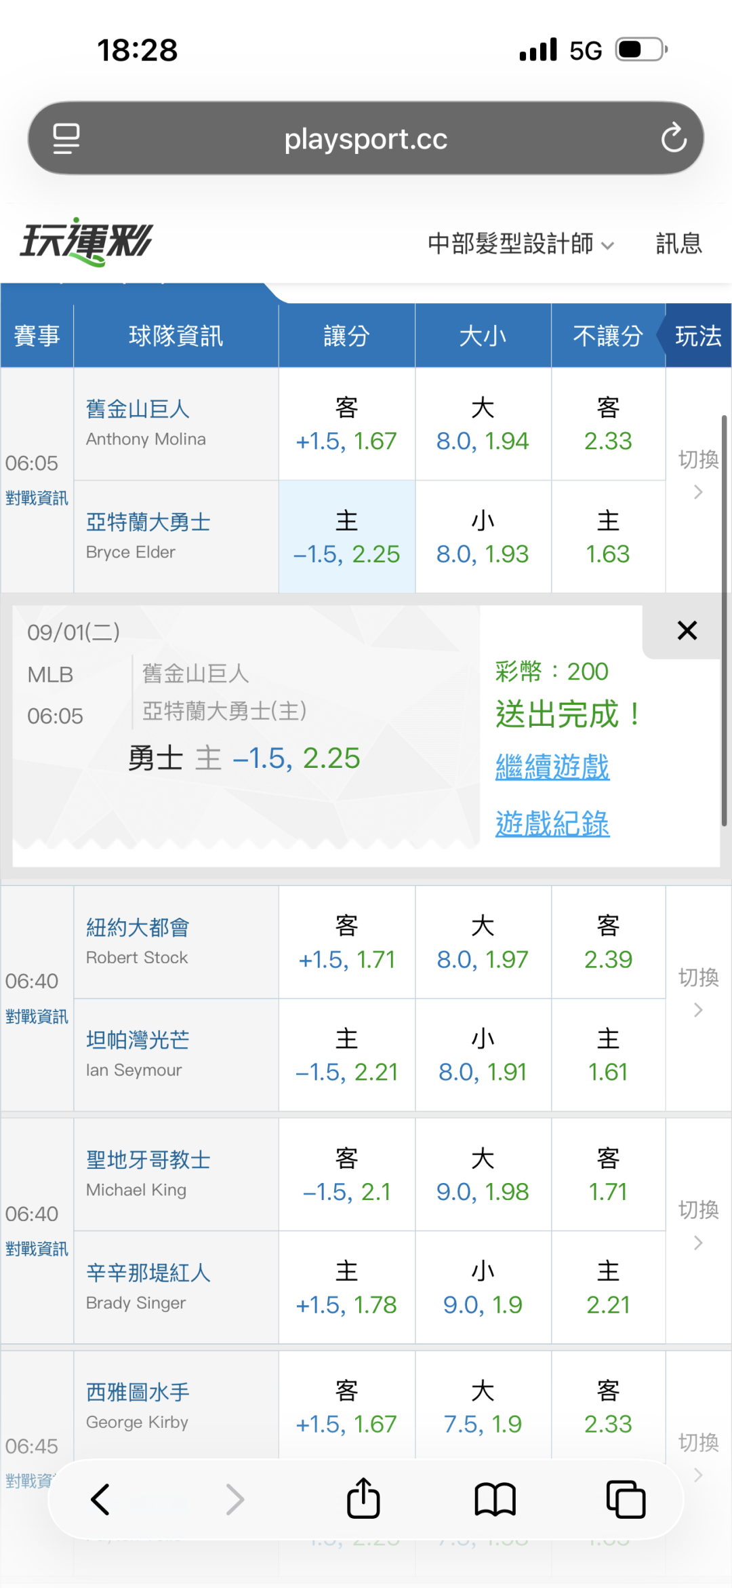
Task: Open the Safari tabs overview icon
Action: (626, 1499)
